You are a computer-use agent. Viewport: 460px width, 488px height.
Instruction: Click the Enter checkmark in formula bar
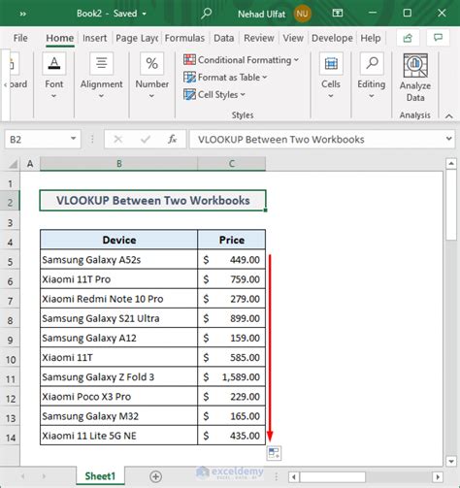(146, 140)
